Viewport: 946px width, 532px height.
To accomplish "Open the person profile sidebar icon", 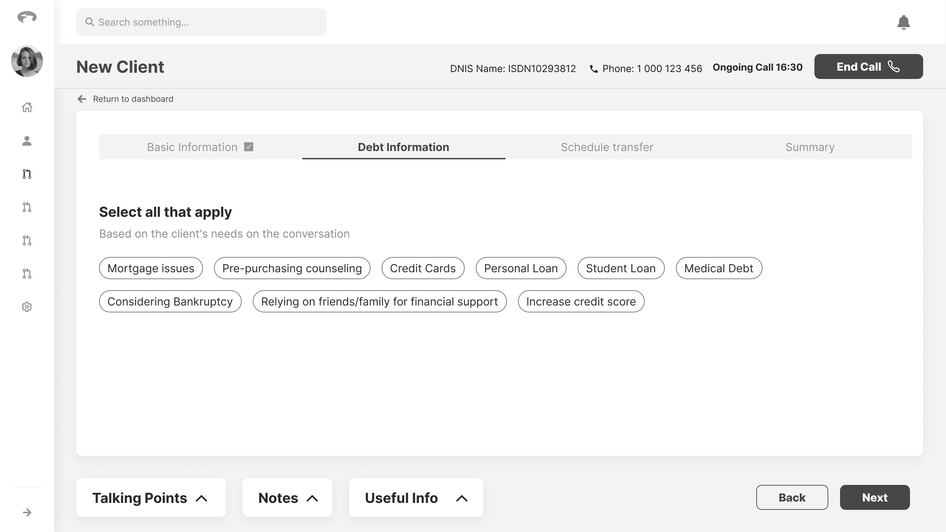I will point(27,141).
